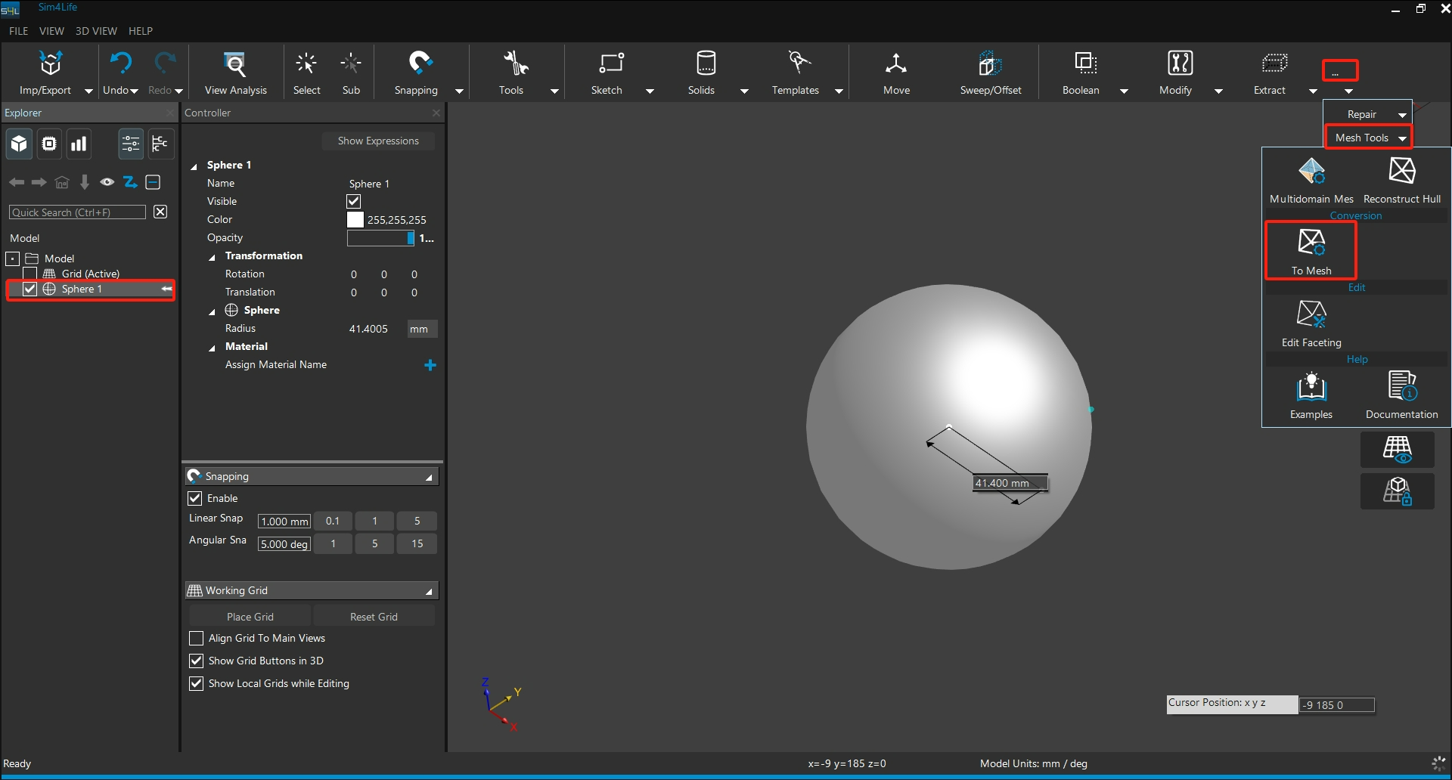Viewport: 1452px width, 780px height.
Task: Disable Show Local Grids while Editing
Action: [x=197, y=684]
